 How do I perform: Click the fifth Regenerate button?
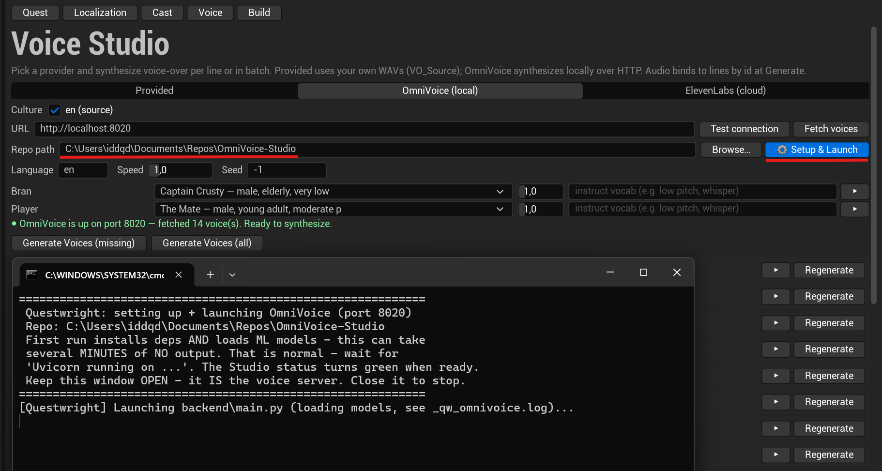click(829, 376)
